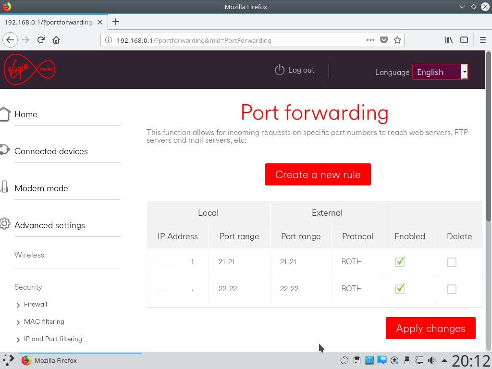Toggle the Firefox sidebar icon
The image size is (492, 369).
(x=464, y=40)
